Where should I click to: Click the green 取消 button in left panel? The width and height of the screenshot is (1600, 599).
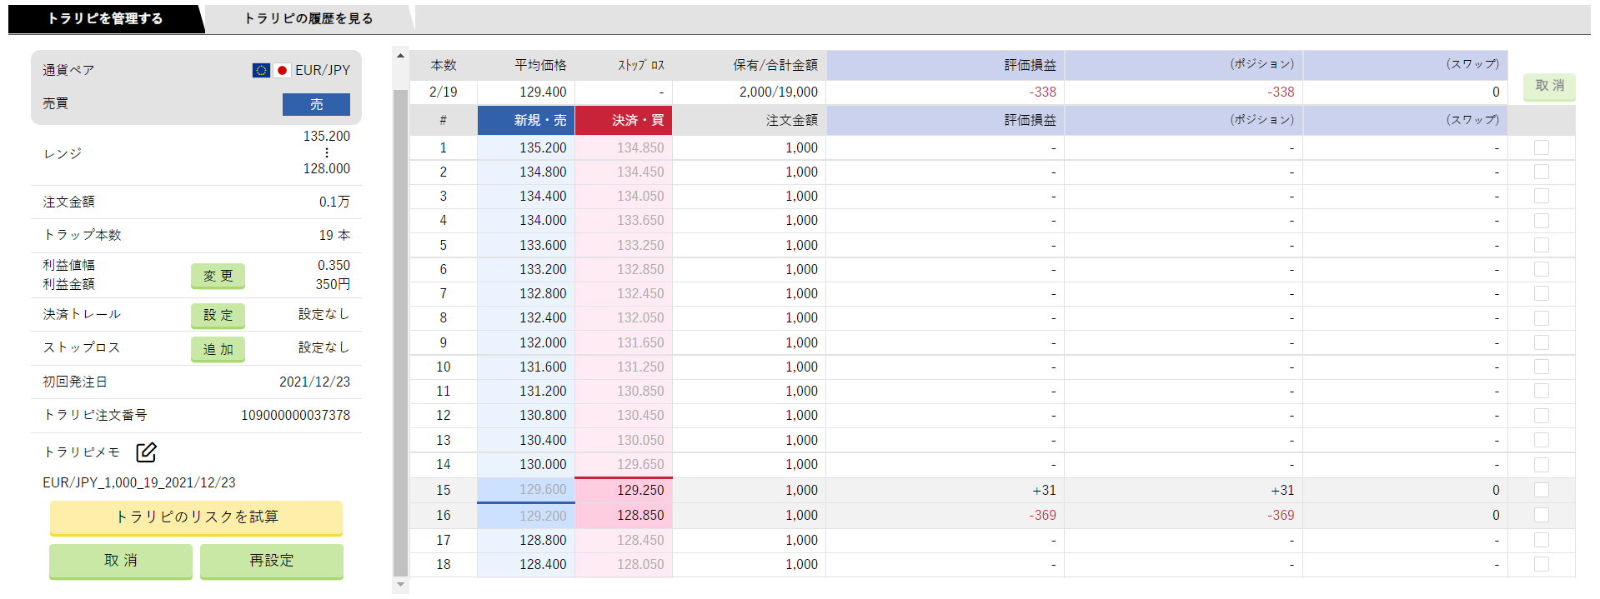[121, 561]
